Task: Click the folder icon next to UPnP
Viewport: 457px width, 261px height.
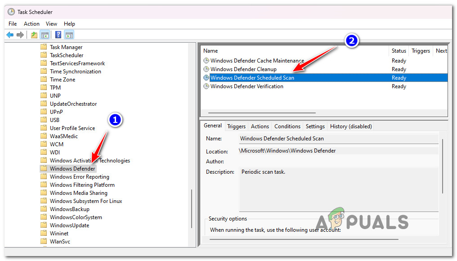Action: [x=44, y=112]
